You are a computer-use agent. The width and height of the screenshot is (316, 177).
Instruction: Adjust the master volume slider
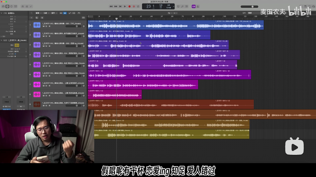(x=249, y=6)
